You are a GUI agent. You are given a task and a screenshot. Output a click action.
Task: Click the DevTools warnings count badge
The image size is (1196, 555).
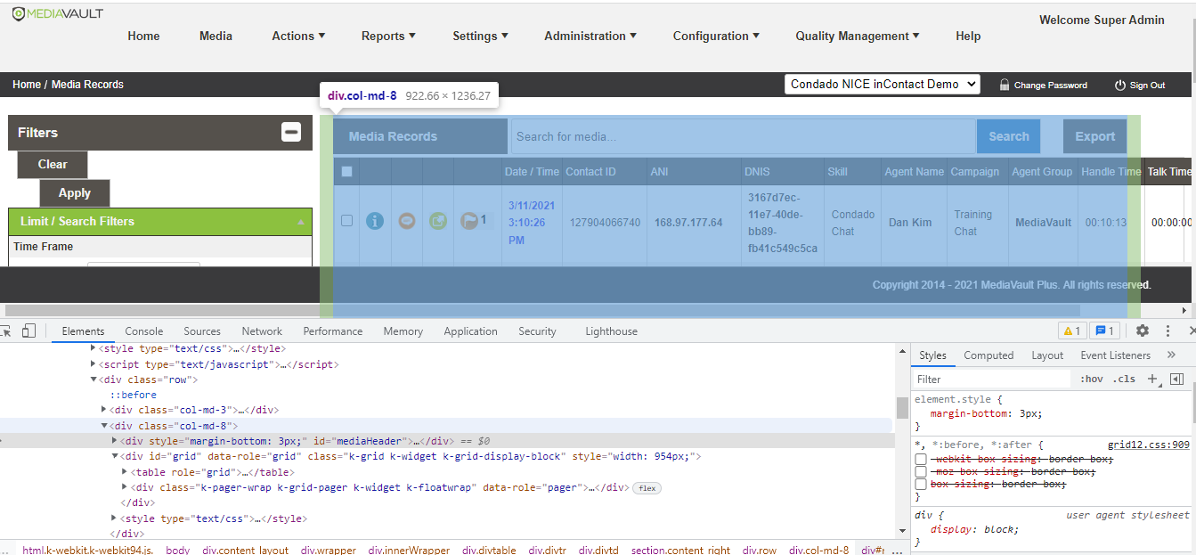tap(1071, 331)
